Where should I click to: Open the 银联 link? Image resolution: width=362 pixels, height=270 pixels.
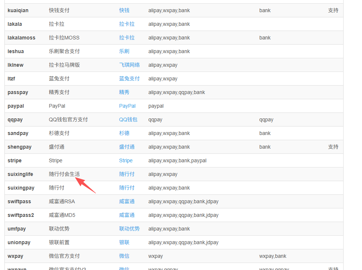(124, 242)
